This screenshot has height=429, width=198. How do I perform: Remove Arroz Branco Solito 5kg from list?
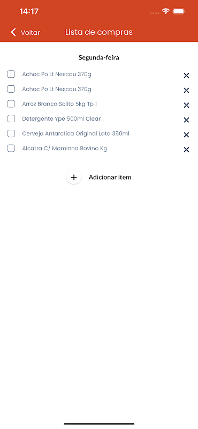(x=186, y=105)
